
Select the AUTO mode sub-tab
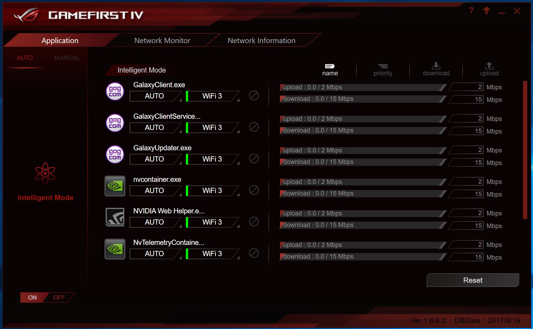click(x=25, y=58)
